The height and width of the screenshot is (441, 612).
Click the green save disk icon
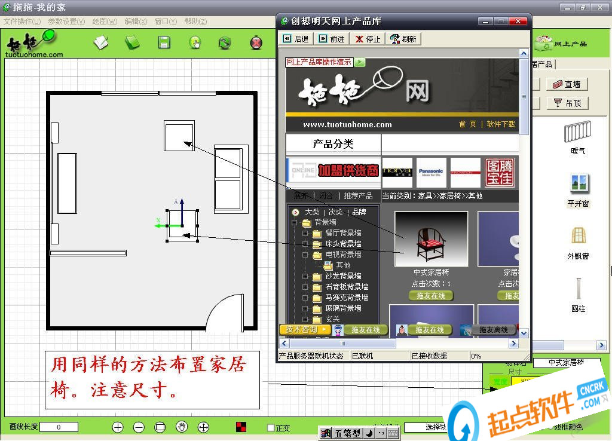click(x=164, y=42)
